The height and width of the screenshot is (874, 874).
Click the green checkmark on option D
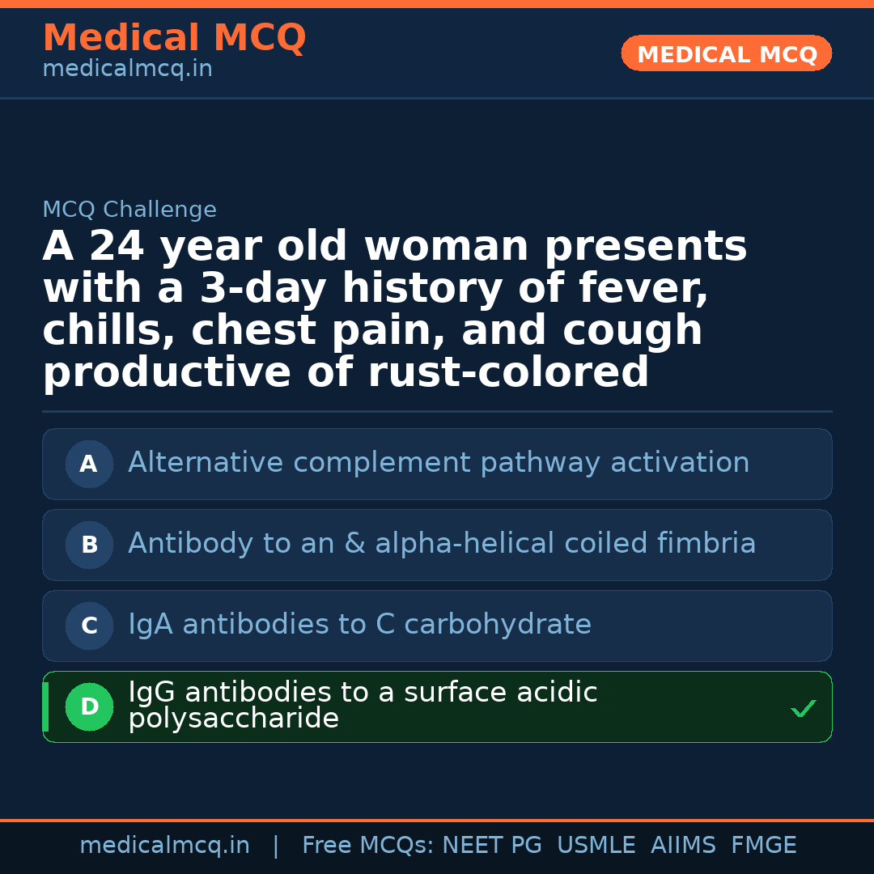(803, 709)
